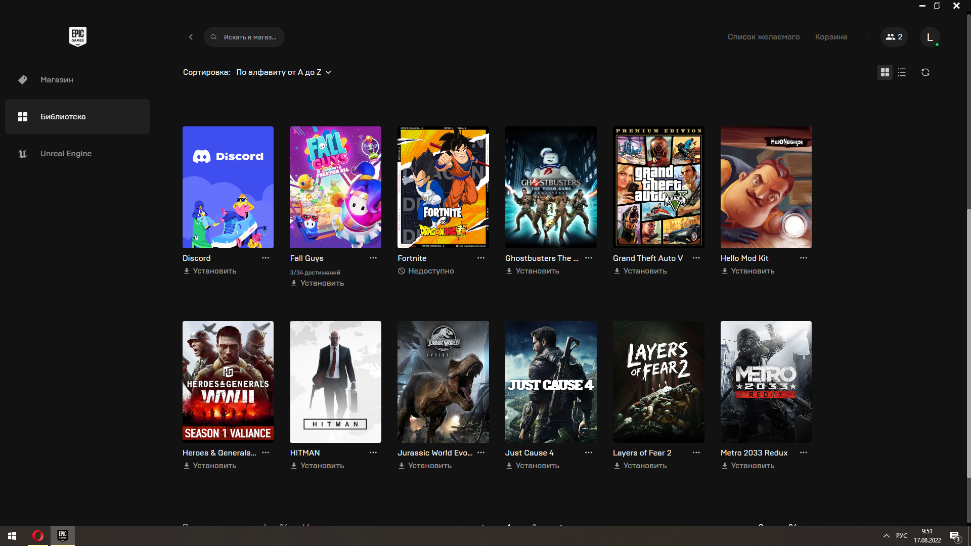Install Fall Guys
This screenshot has height=546, width=971.
pos(317,283)
